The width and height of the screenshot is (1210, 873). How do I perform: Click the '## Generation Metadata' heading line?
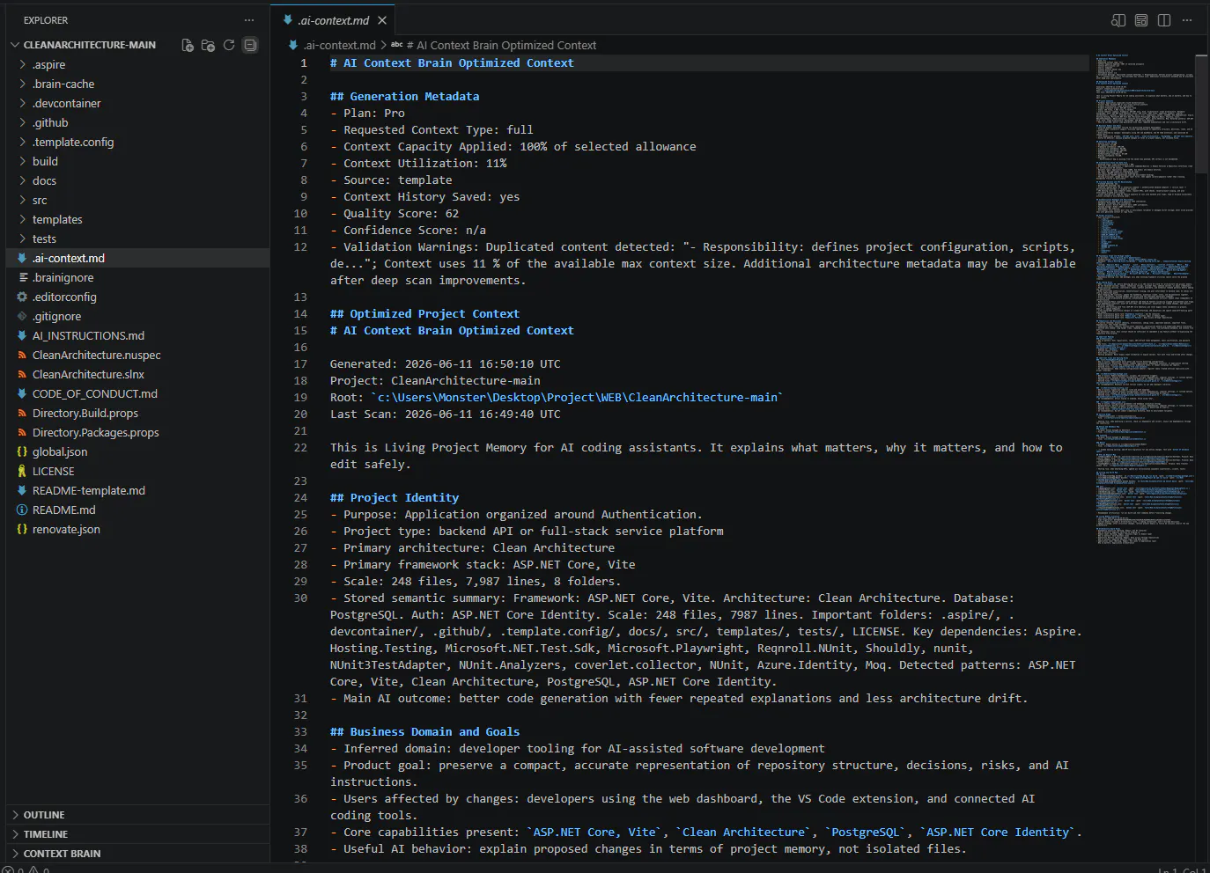click(x=405, y=97)
